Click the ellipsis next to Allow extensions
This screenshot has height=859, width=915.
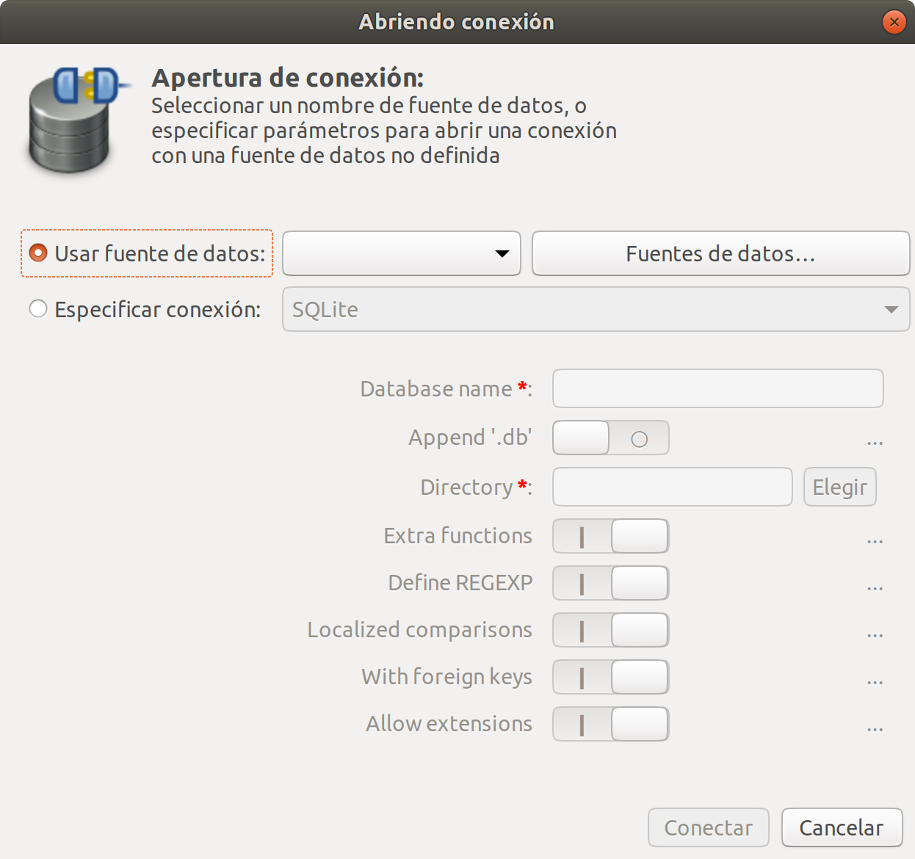pyautogui.click(x=875, y=729)
